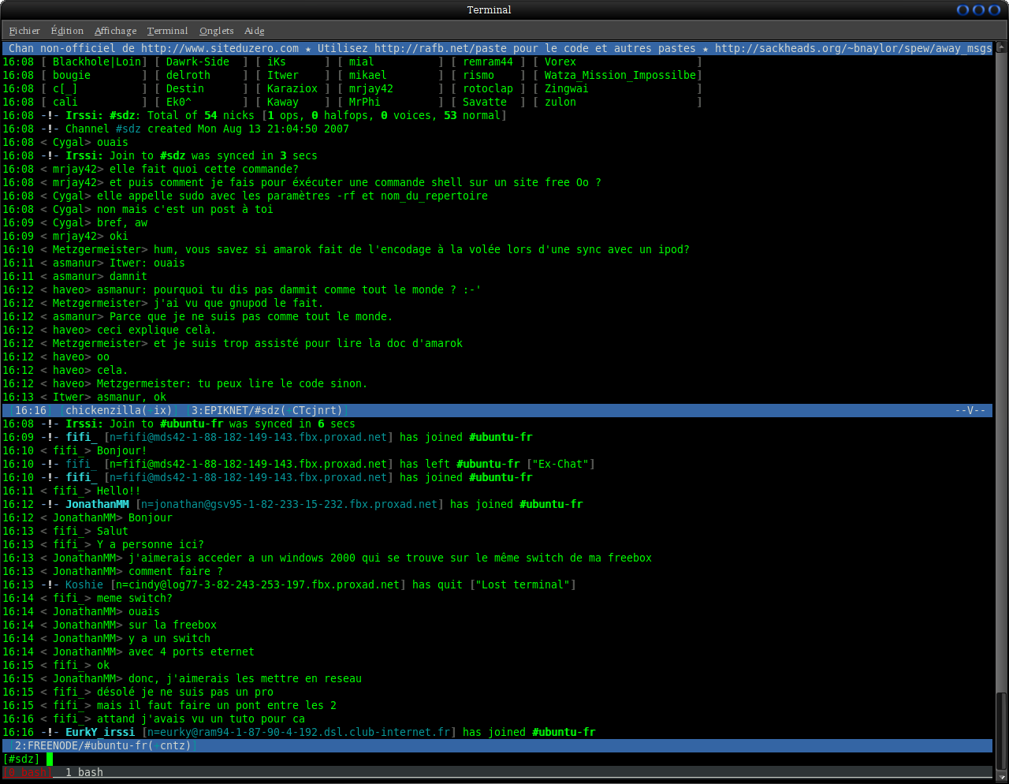Click the terminal scrollbar thumb
The height and width of the screenshot is (784, 1009).
(x=1001, y=730)
